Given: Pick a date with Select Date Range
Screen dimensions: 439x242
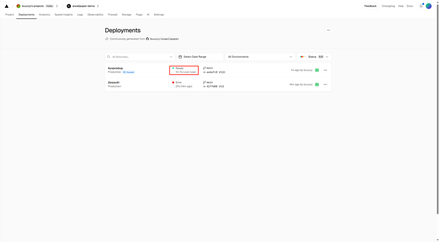Looking at the screenshot, I should (x=200, y=57).
